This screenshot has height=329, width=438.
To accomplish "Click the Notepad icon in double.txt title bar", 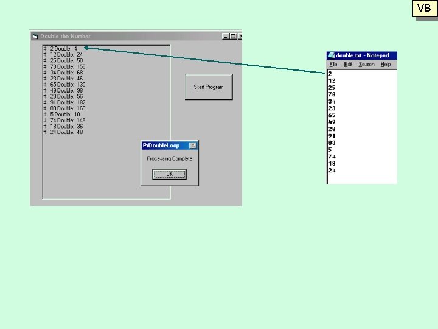I will [332, 55].
